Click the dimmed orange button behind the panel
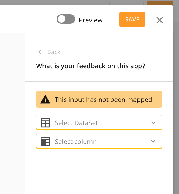The height and width of the screenshot is (194, 179). coord(160,3)
